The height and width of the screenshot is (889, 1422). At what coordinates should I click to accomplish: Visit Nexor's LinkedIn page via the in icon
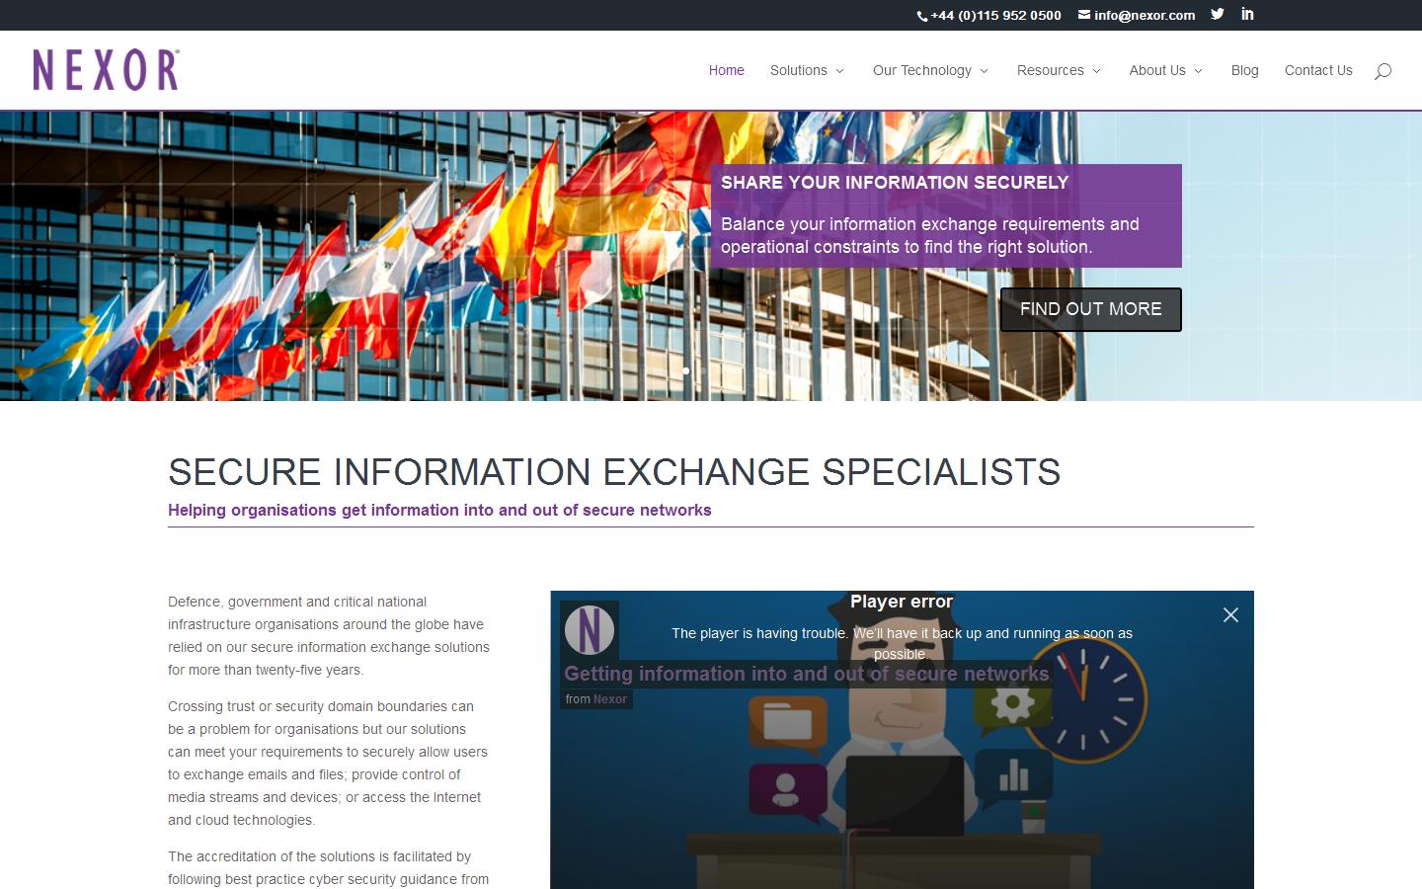(x=1246, y=14)
